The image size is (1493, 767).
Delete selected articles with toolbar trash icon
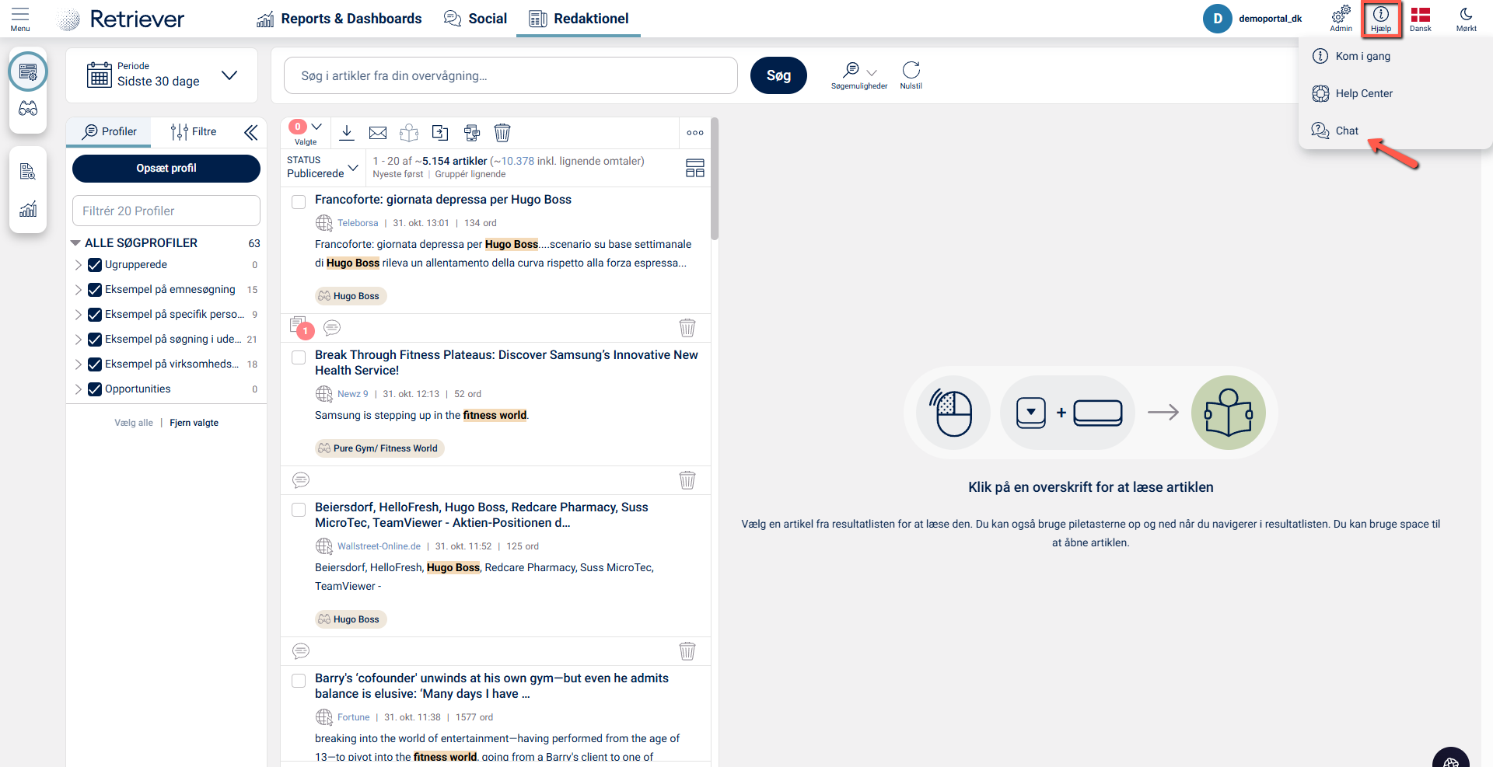(x=502, y=133)
